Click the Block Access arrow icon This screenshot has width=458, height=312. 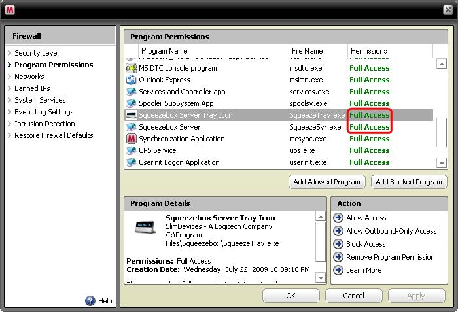point(338,244)
